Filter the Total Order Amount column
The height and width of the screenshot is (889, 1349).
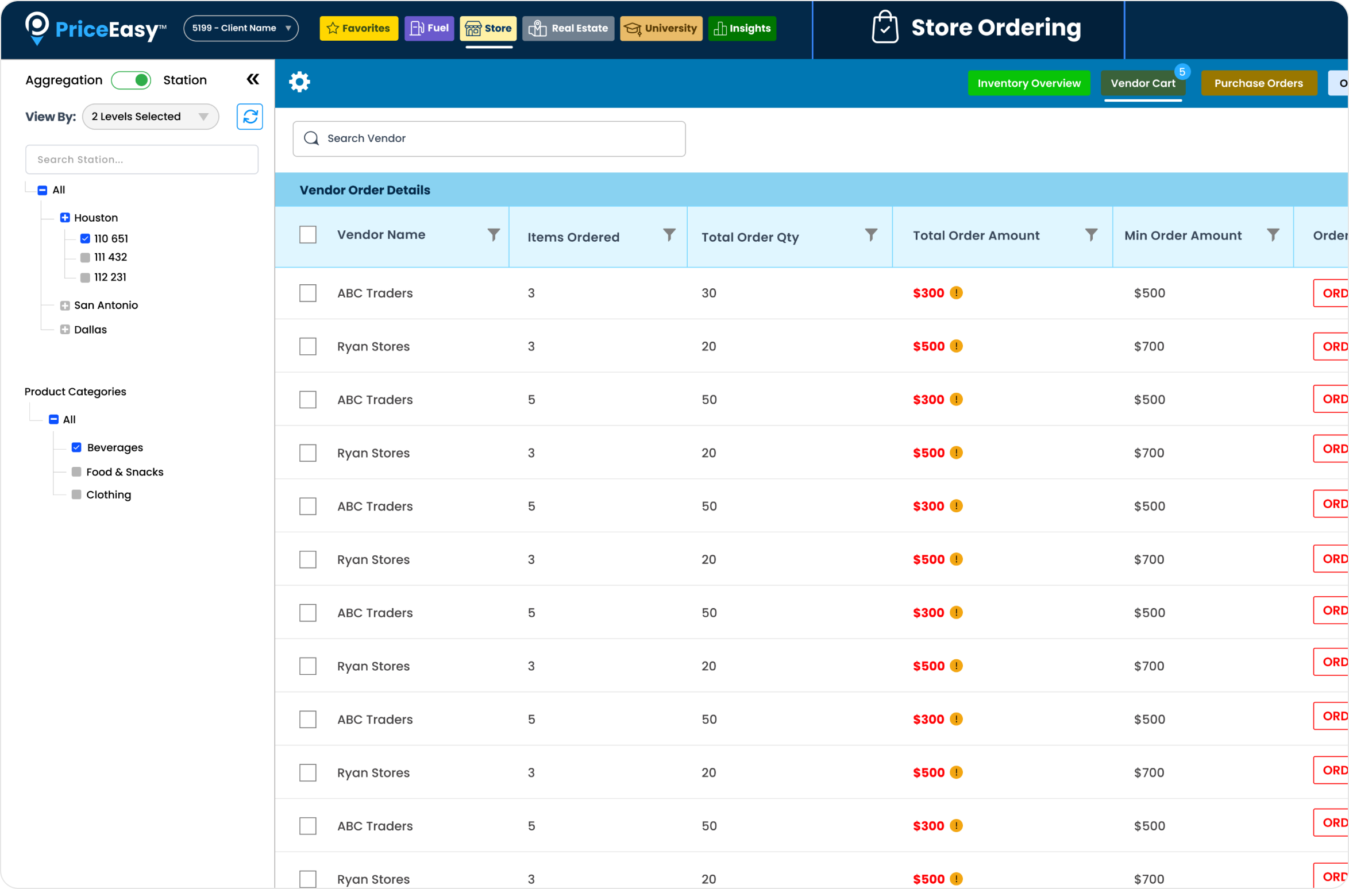(1091, 235)
